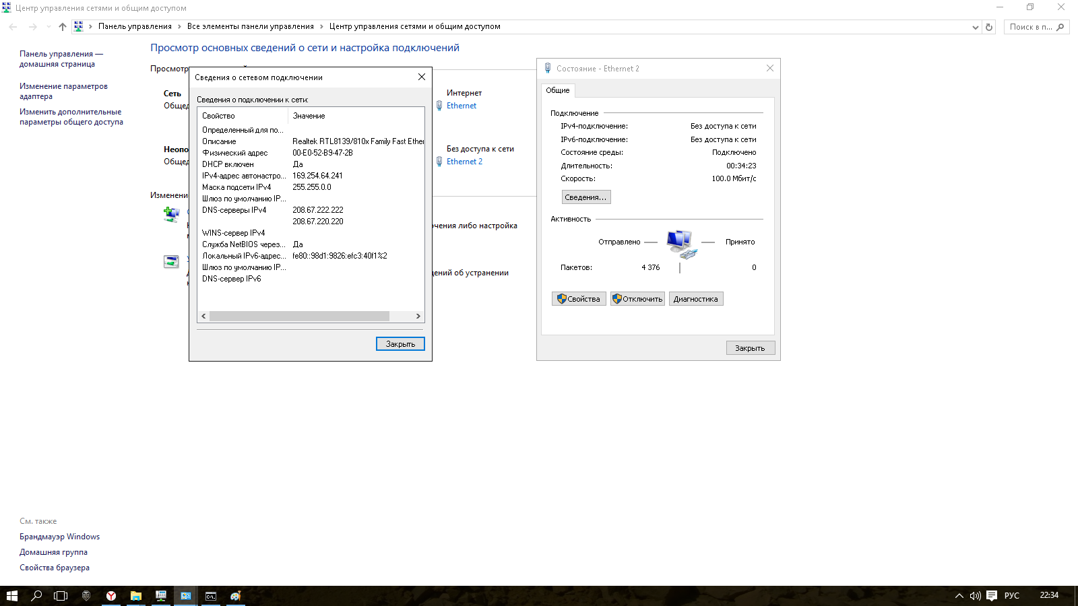Click the volume icon in system tray
Screen dimensions: 1078x606
coord(975,596)
